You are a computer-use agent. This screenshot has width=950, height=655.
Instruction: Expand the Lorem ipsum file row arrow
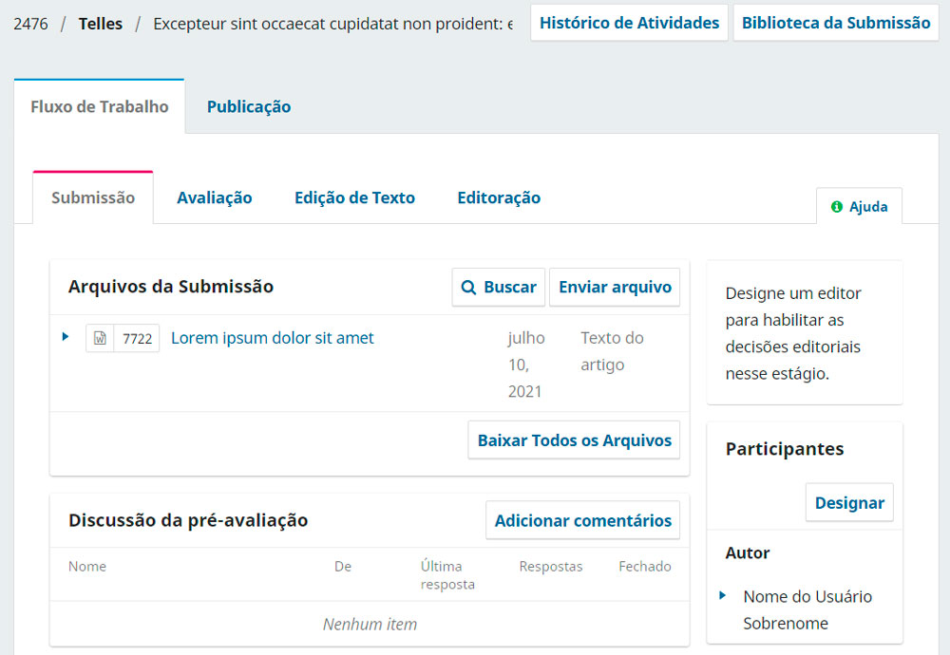pos(66,337)
